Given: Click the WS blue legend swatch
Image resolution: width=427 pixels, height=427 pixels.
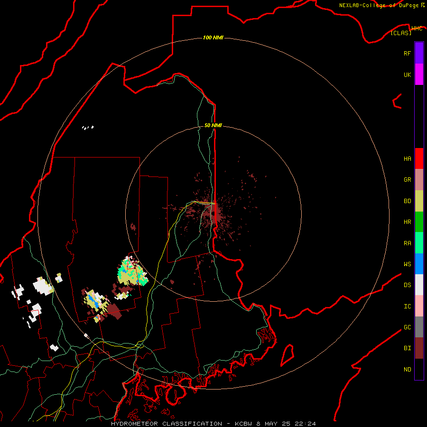Looking at the screenshot, I should click(x=419, y=264).
